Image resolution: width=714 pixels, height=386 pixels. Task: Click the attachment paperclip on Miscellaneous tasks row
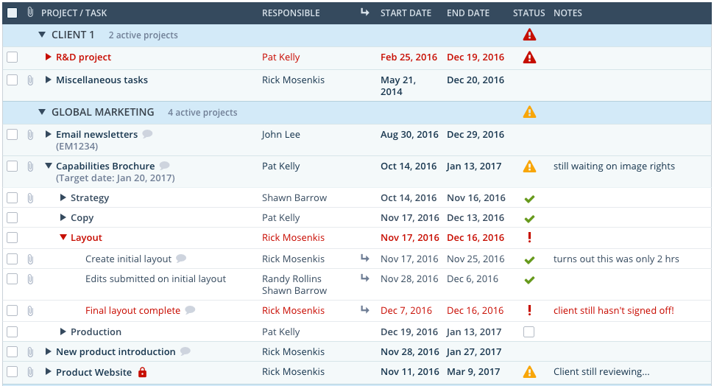pyautogui.click(x=30, y=80)
